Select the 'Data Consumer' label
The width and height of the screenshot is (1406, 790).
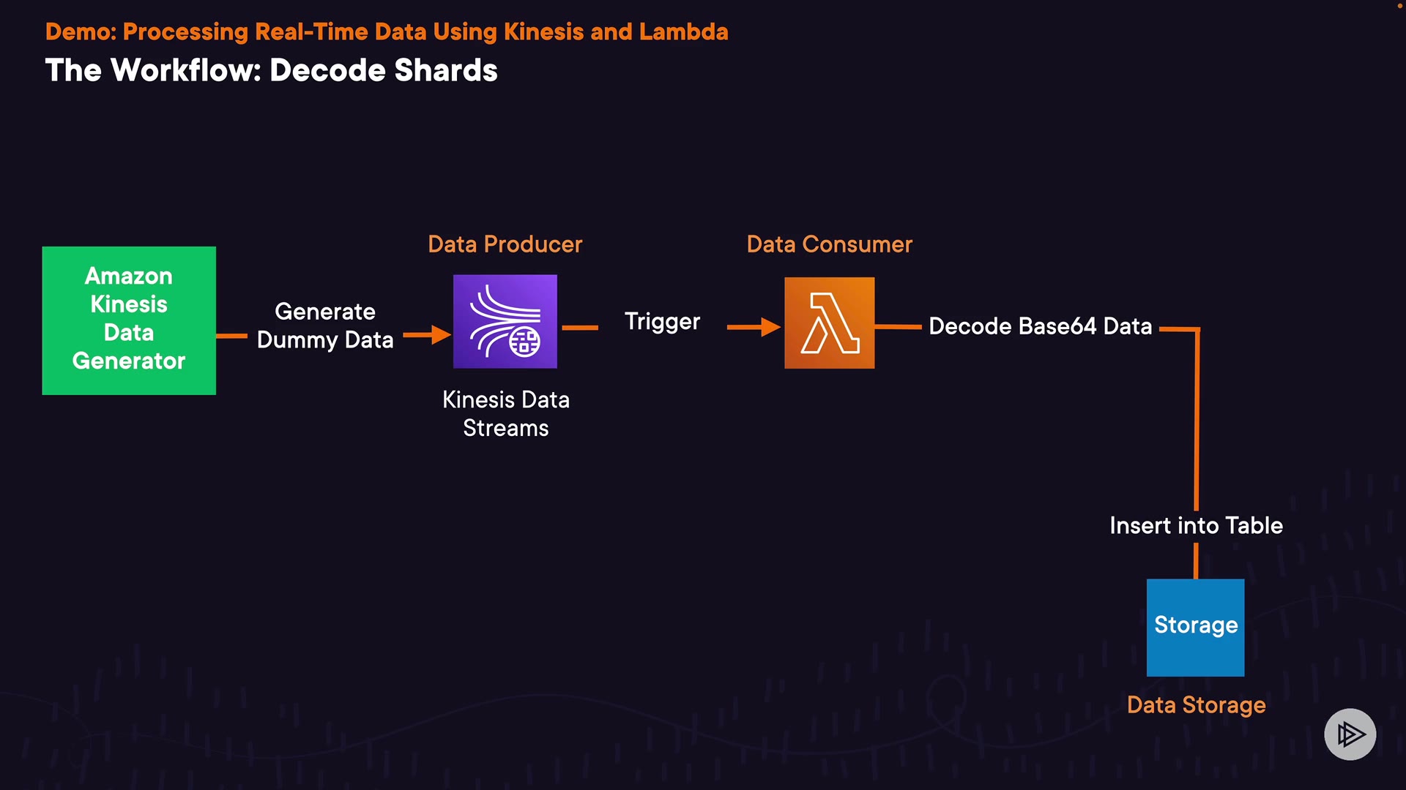click(829, 244)
